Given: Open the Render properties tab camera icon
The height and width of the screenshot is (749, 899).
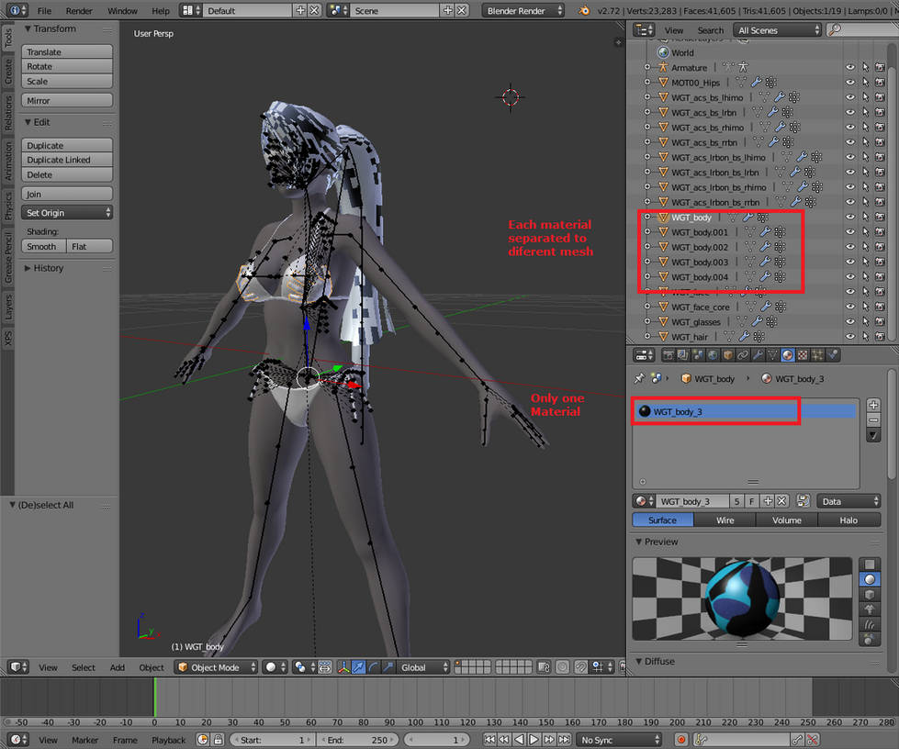Looking at the screenshot, I should click(669, 355).
